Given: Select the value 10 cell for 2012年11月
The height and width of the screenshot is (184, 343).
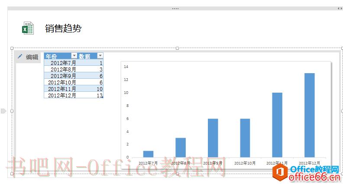Looking at the screenshot, I should pyautogui.click(x=91, y=89).
